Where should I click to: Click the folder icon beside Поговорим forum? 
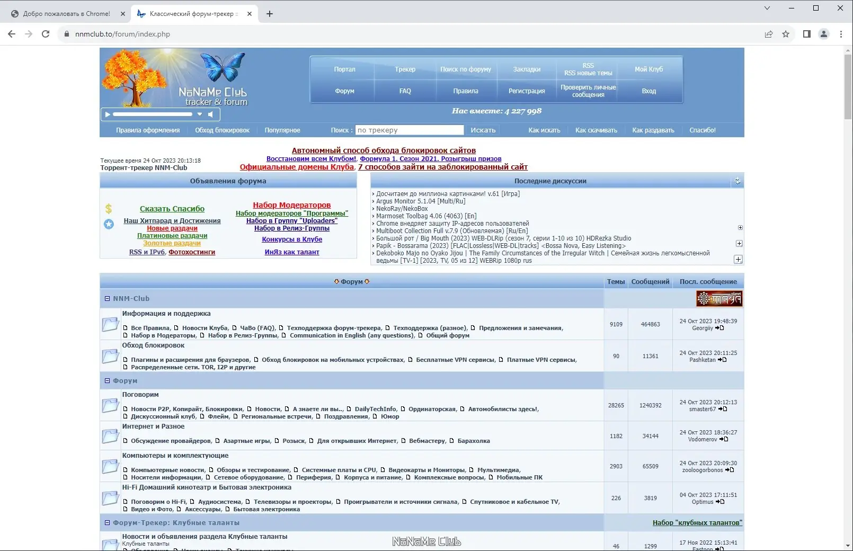point(110,405)
